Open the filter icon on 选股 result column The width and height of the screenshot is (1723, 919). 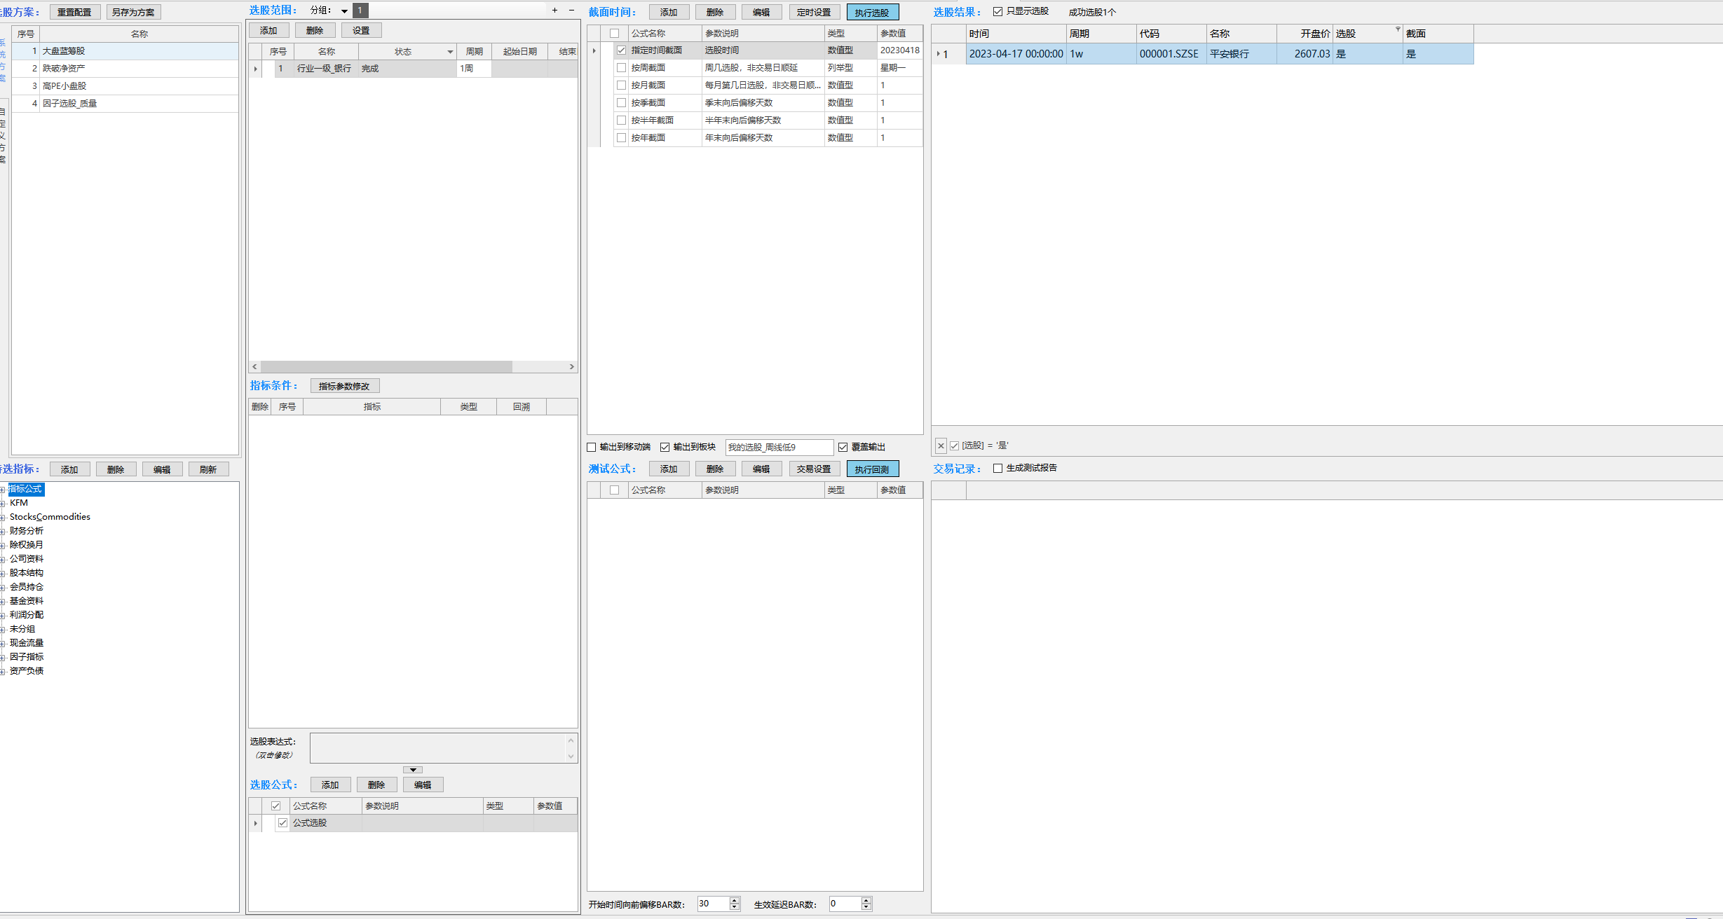click(x=1398, y=29)
